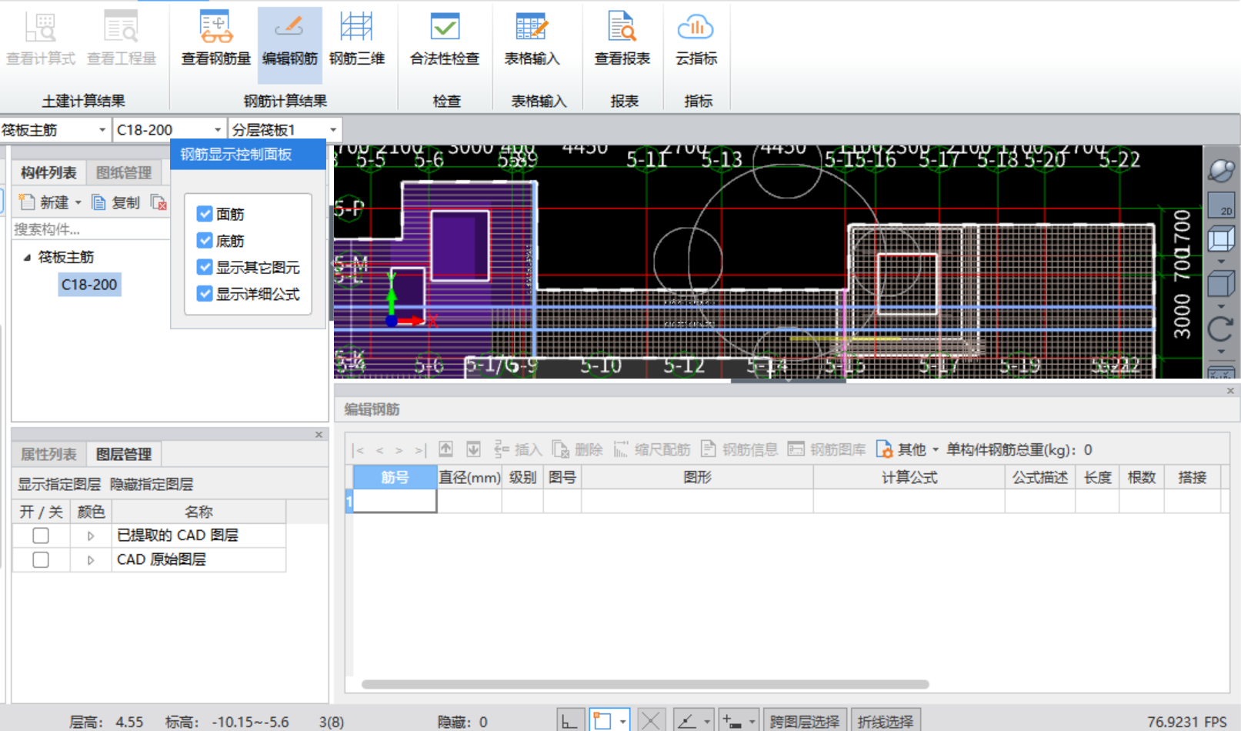1241x731 pixels.
Task: Click 隐藏指定图层
Action: click(x=152, y=484)
